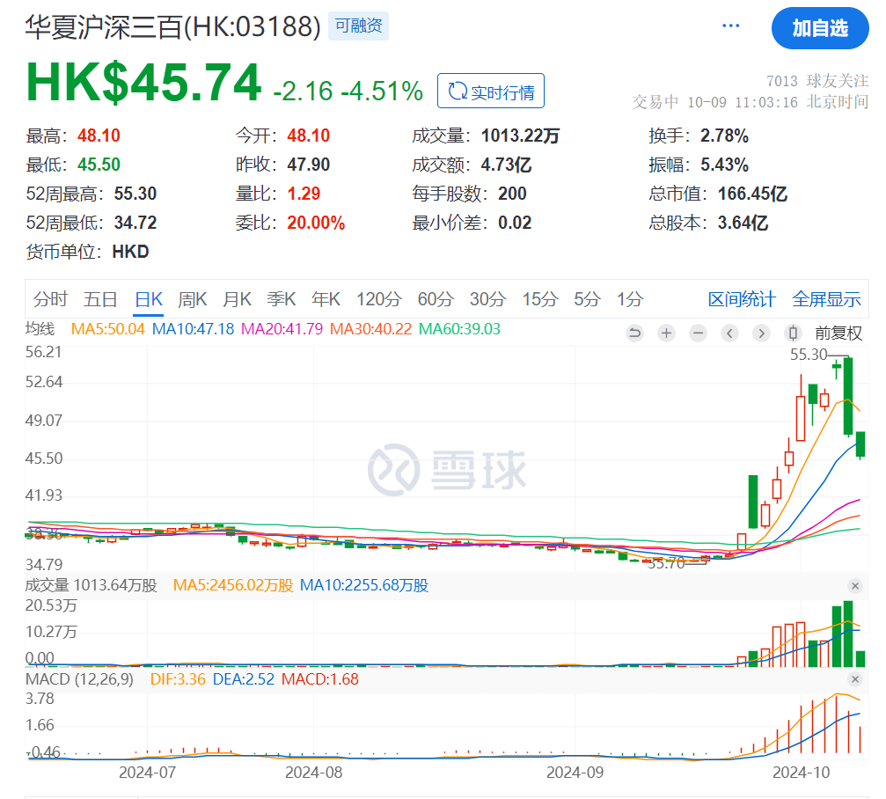Click the 加自选 add-to-watchlist button
This screenshot has height=799, width=886.
pyautogui.click(x=820, y=28)
